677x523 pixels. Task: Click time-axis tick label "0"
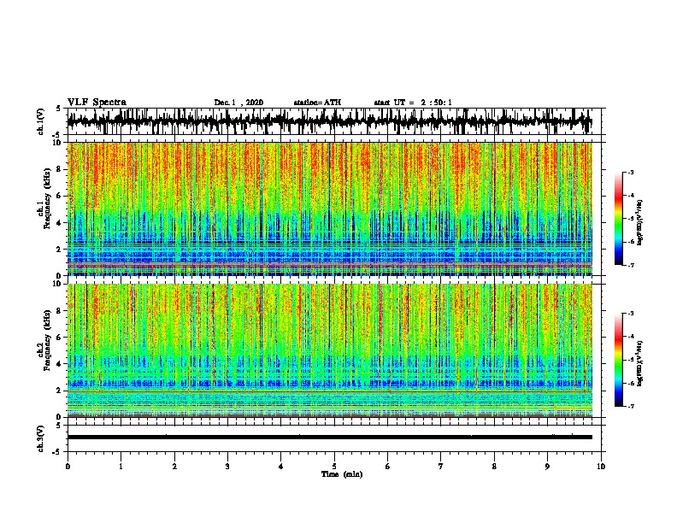coord(68,467)
